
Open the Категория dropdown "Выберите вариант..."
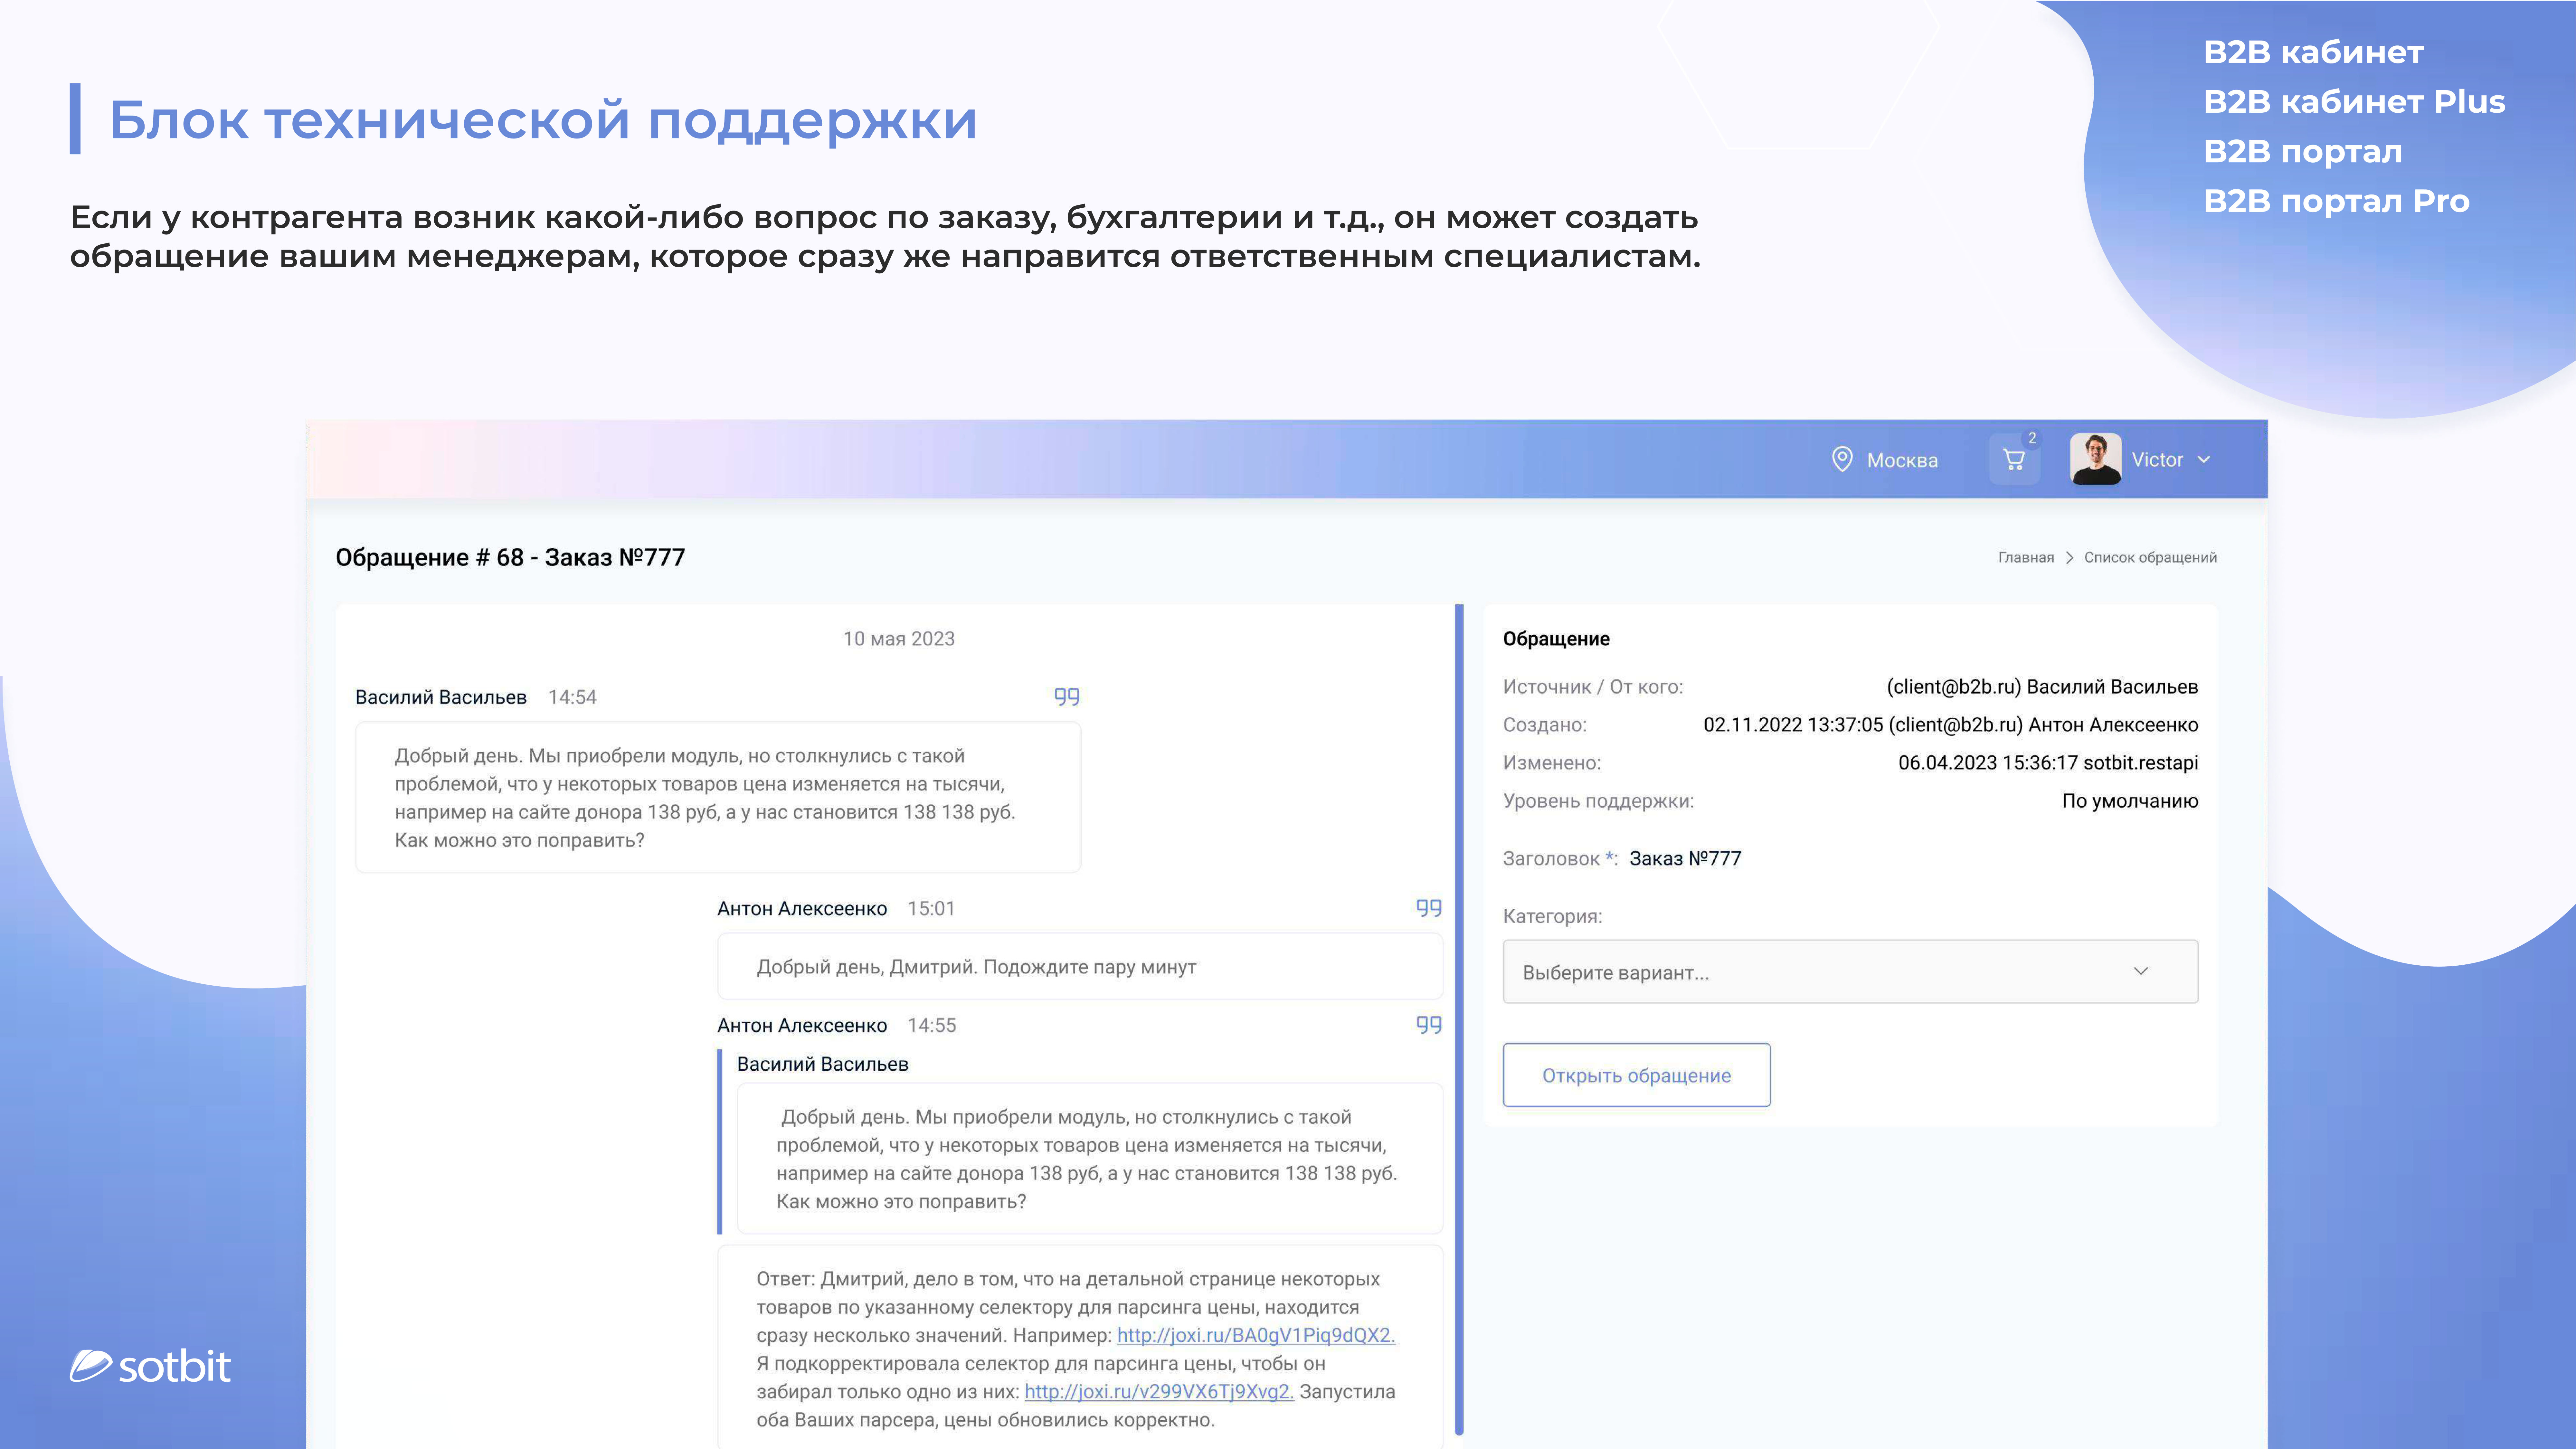pyautogui.click(x=1850, y=971)
